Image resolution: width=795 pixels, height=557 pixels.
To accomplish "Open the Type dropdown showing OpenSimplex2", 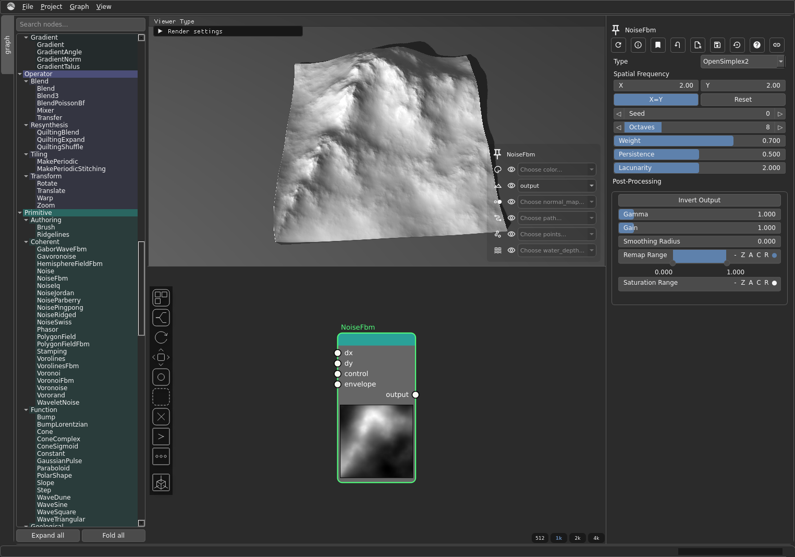I will point(743,62).
